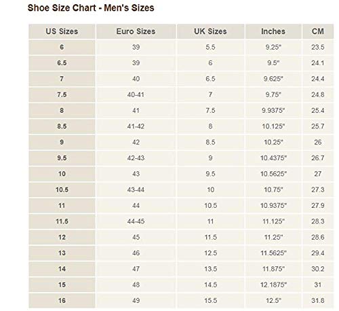339x311 pixels.
Task: Click UK size 15.5 cell
Action: click(210, 301)
